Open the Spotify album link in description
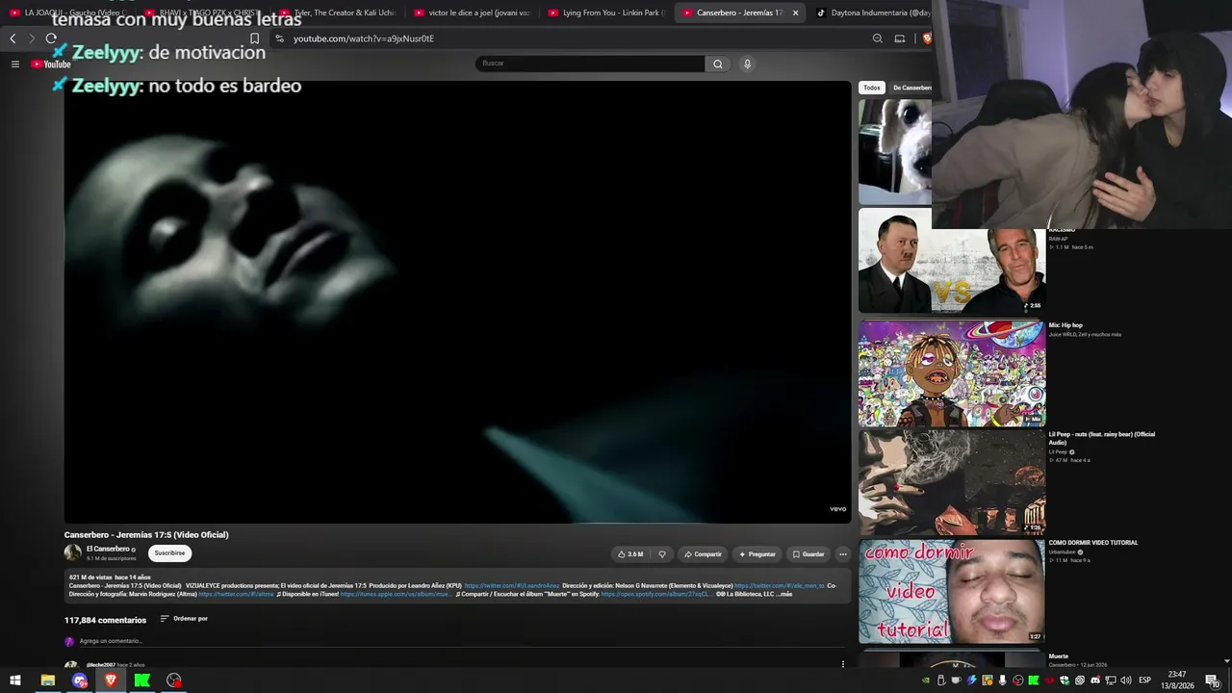 click(656, 594)
